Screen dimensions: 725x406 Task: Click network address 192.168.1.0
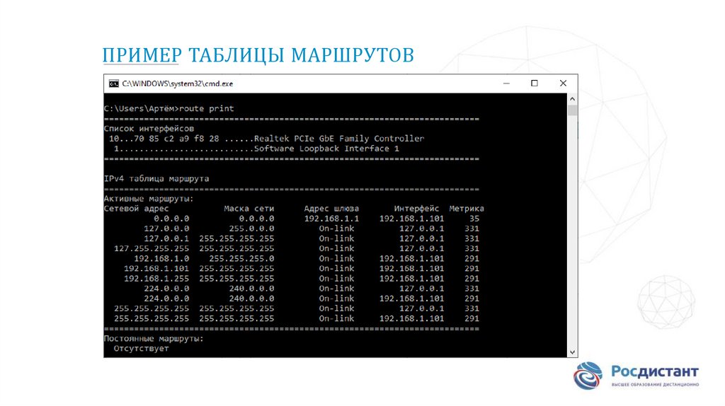[x=161, y=259]
